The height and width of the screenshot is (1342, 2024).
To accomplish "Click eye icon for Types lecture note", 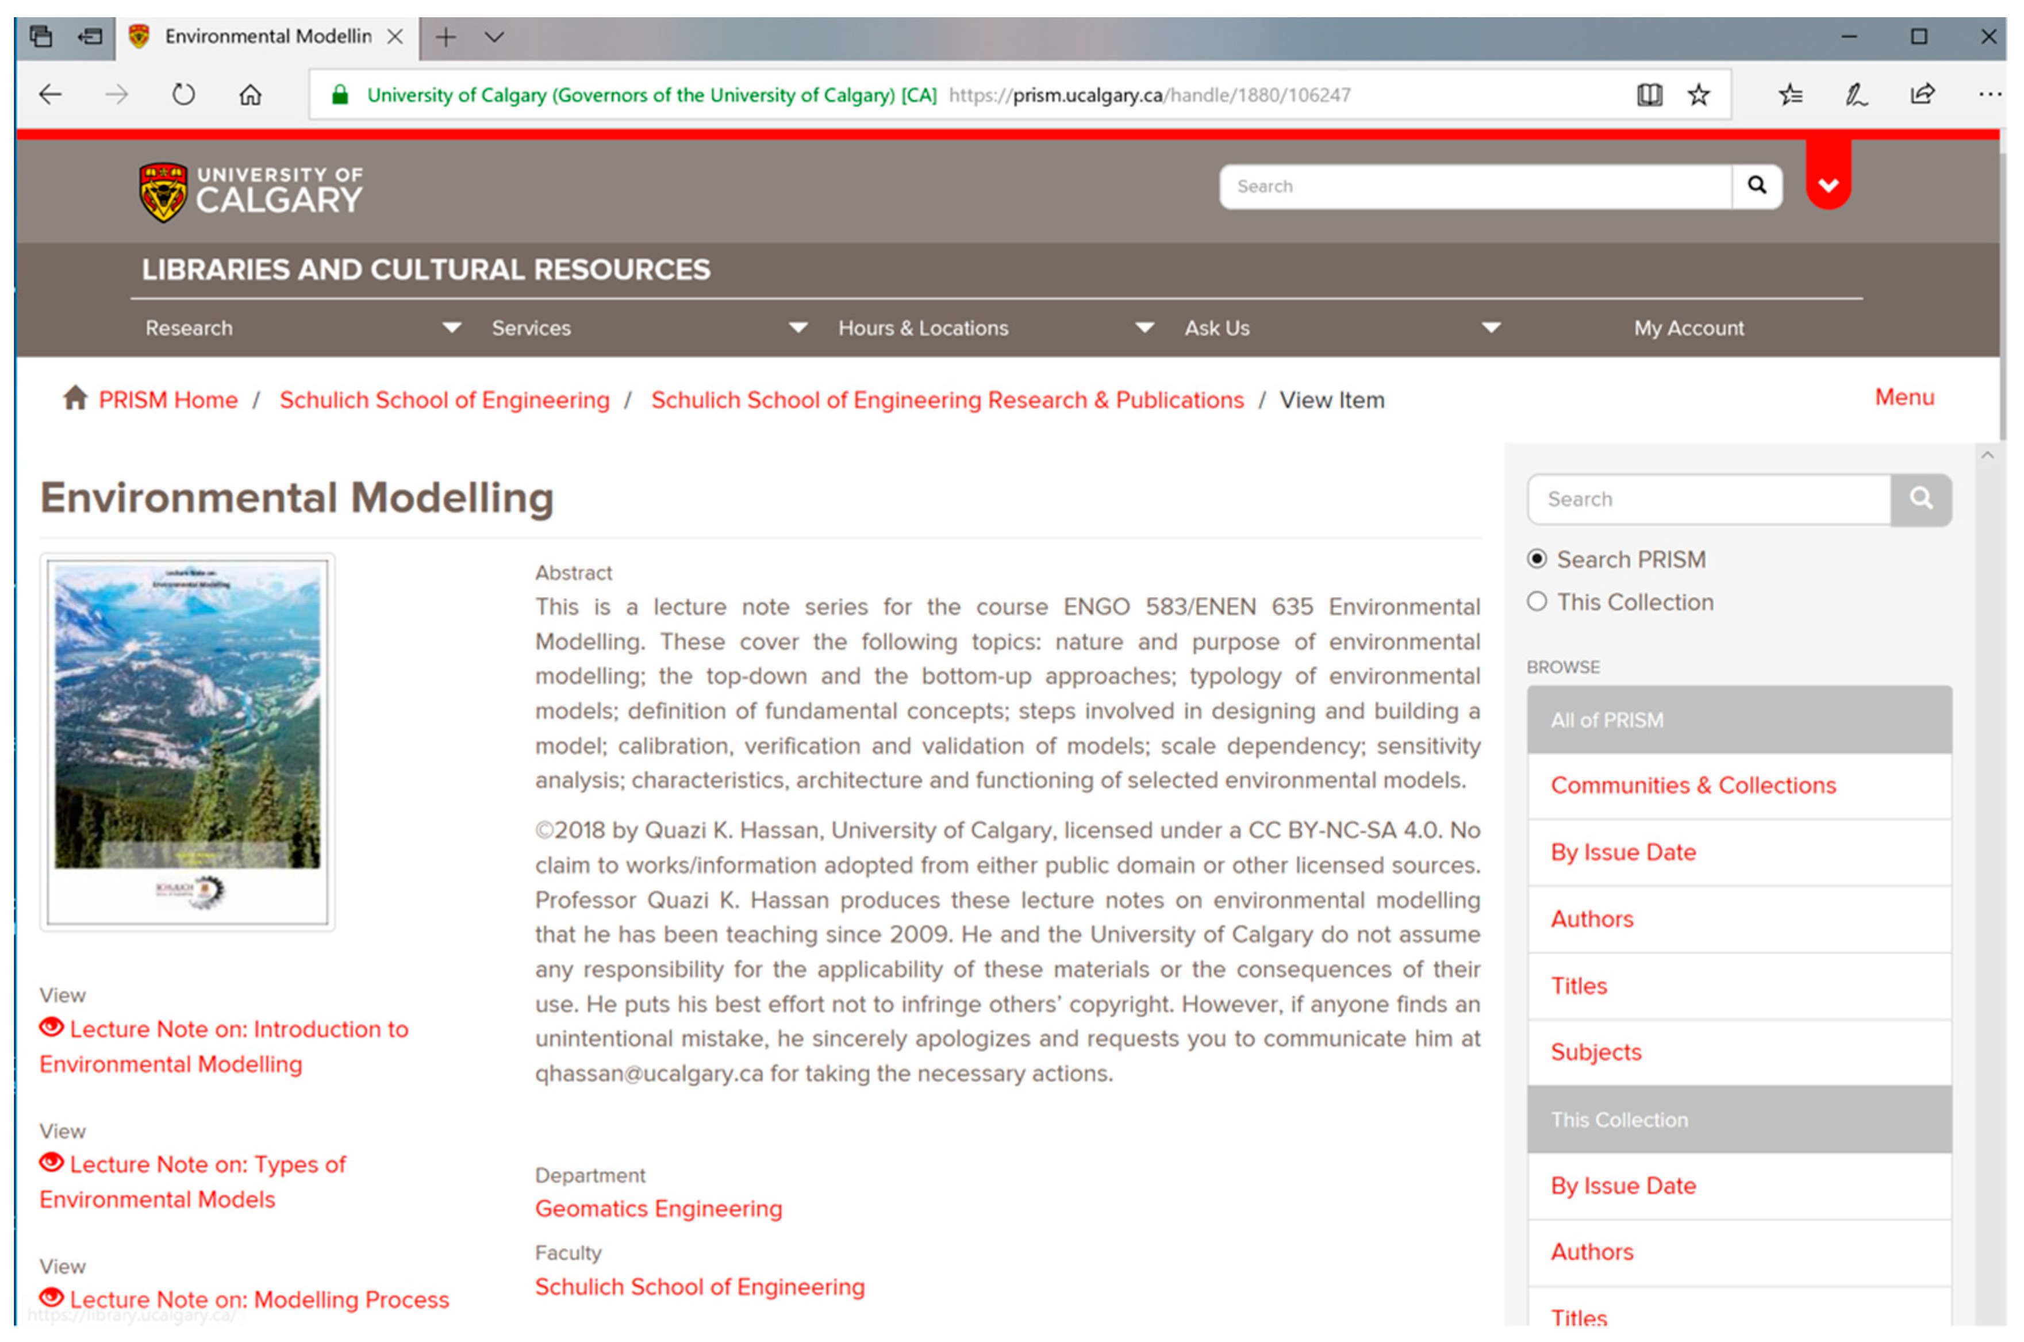I will click(52, 1162).
